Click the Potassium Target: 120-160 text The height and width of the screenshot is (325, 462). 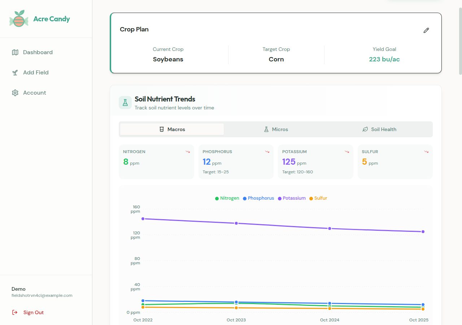tap(298, 172)
